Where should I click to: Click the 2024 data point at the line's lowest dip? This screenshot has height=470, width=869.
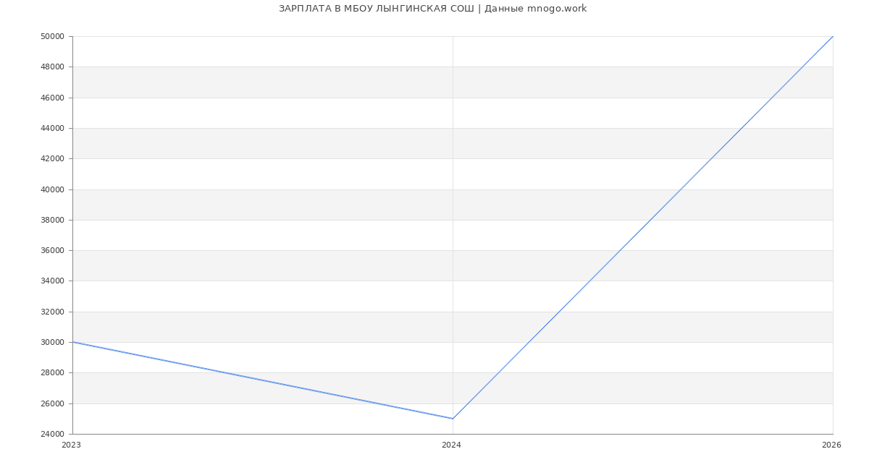pos(453,419)
